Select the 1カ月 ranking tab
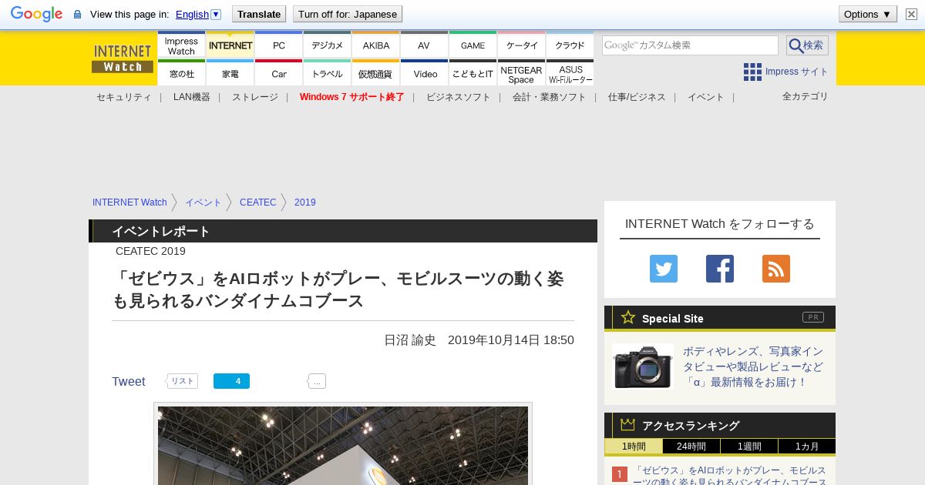 point(807,447)
